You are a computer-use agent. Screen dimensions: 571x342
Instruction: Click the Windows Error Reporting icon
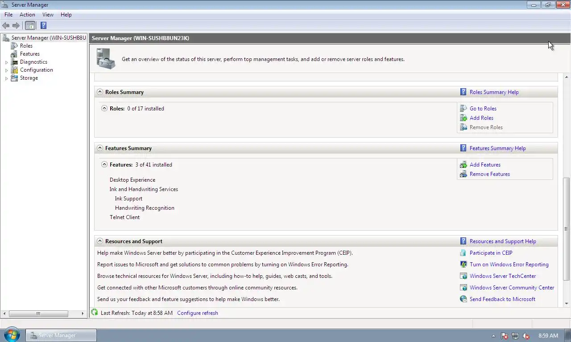[463, 265]
